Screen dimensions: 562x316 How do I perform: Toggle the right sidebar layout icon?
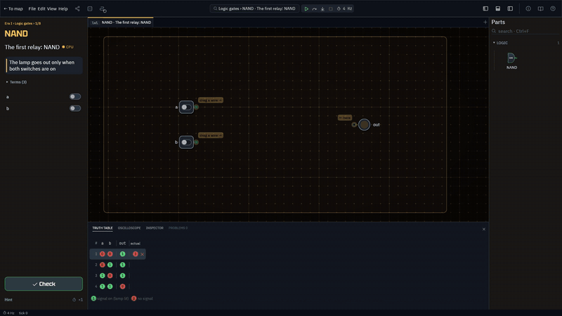tap(510, 8)
